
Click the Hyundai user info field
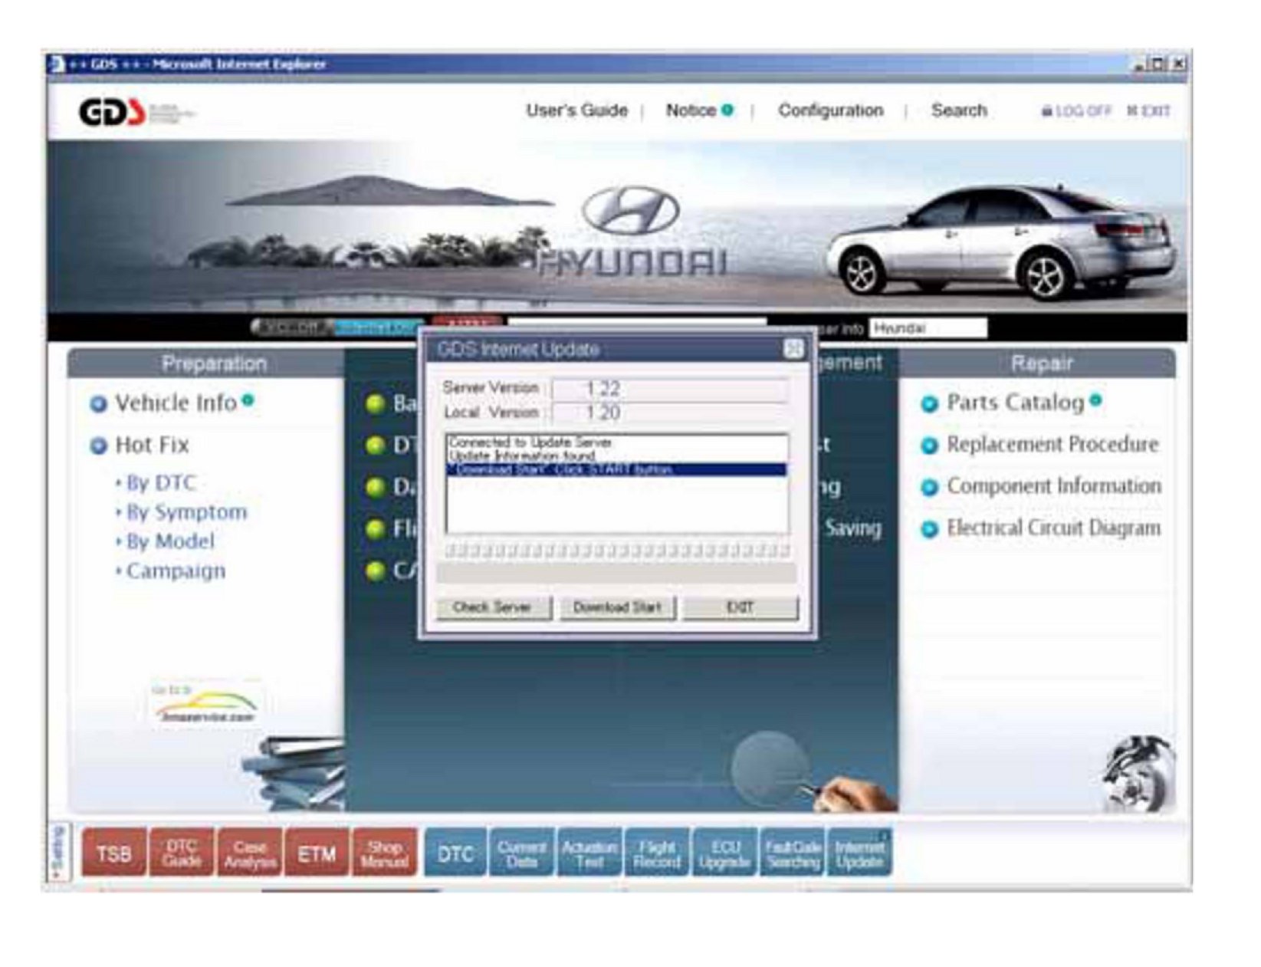pos(928,328)
